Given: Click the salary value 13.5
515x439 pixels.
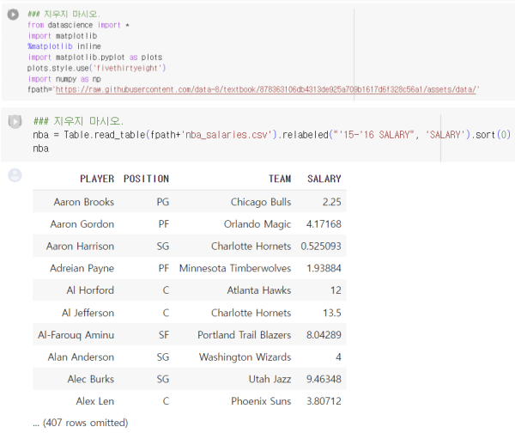Looking at the screenshot, I should (331, 313).
